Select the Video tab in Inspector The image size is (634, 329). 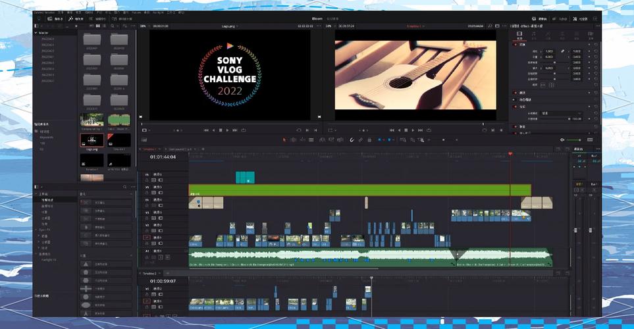click(519, 36)
